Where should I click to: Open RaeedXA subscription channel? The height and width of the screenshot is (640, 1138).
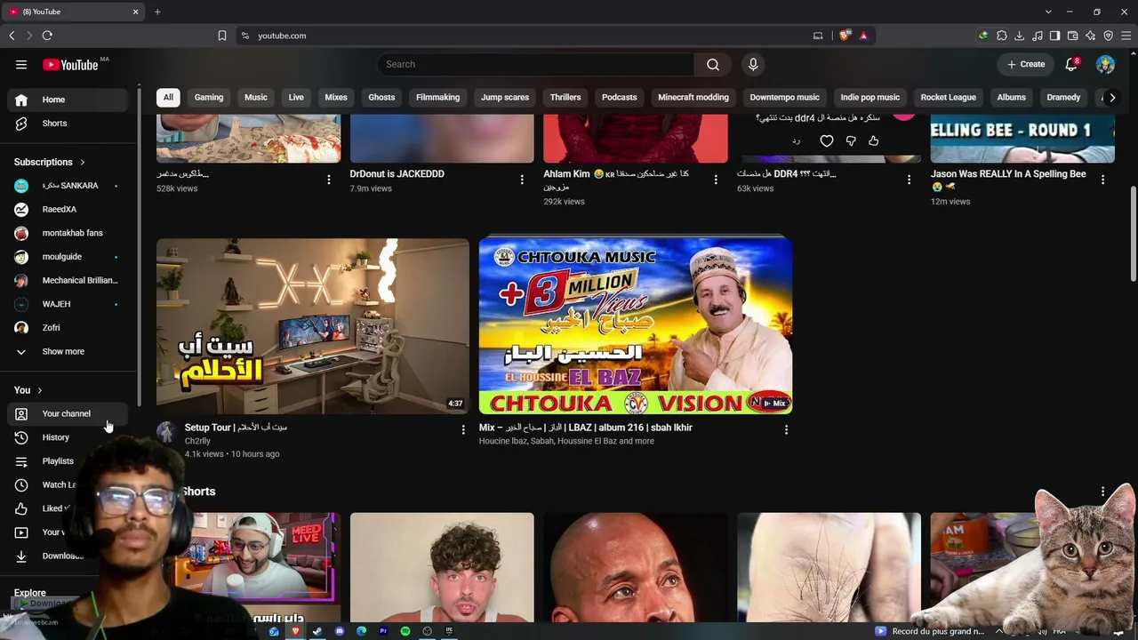(68, 210)
